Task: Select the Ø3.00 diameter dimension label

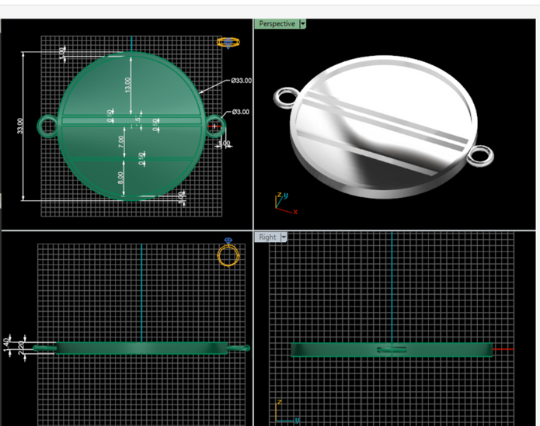Action: (x=240, y=112)
